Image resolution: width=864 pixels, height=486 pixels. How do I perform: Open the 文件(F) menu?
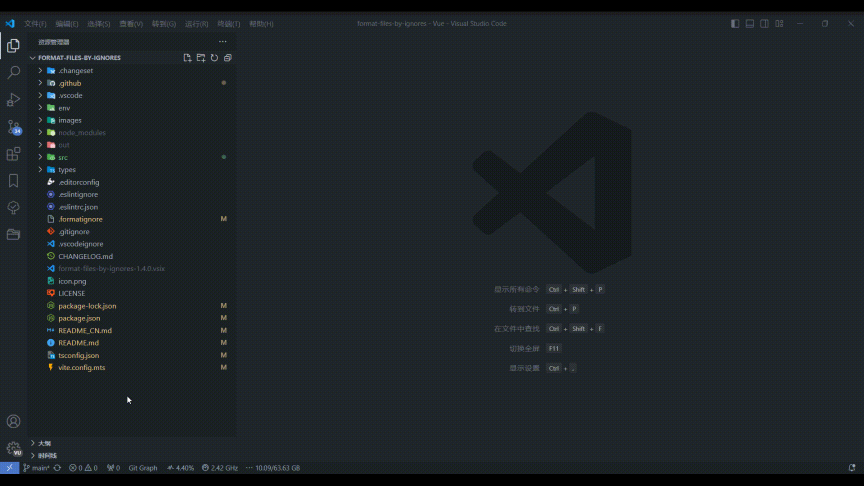[35, 24]
